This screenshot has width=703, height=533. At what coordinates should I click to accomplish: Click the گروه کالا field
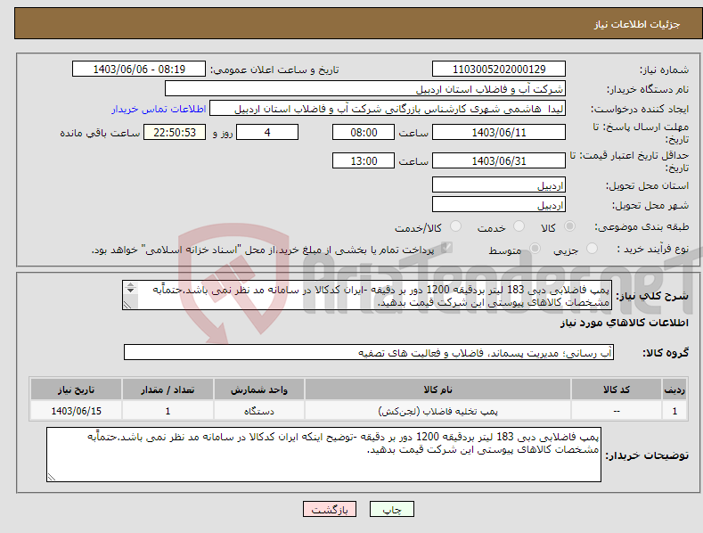coord(369,353)
